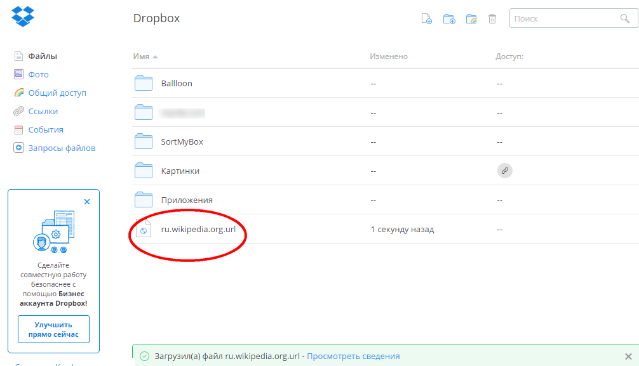Click the new folder icon

click(449, 19)
